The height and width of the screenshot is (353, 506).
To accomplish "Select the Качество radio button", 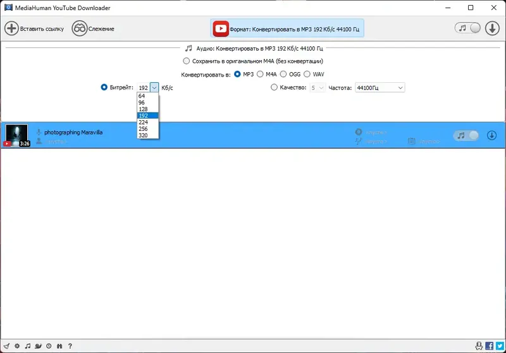I will 274,87.
